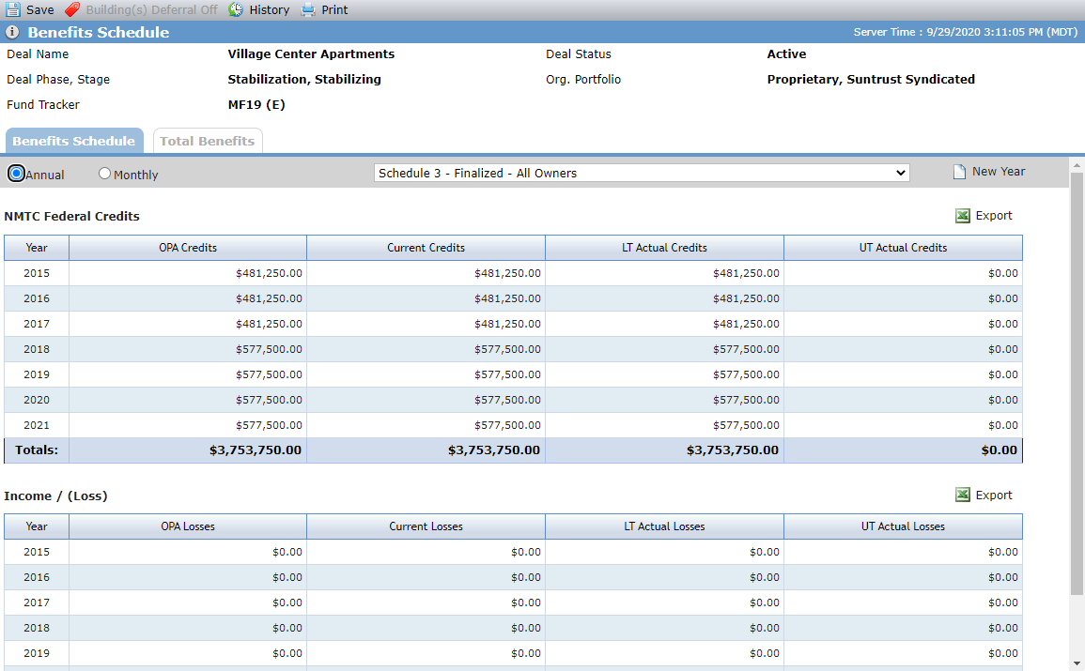Click year 2018 in NMTC Federal Credits table
This screenshot has width=1085, height=671.
[37, 349]
